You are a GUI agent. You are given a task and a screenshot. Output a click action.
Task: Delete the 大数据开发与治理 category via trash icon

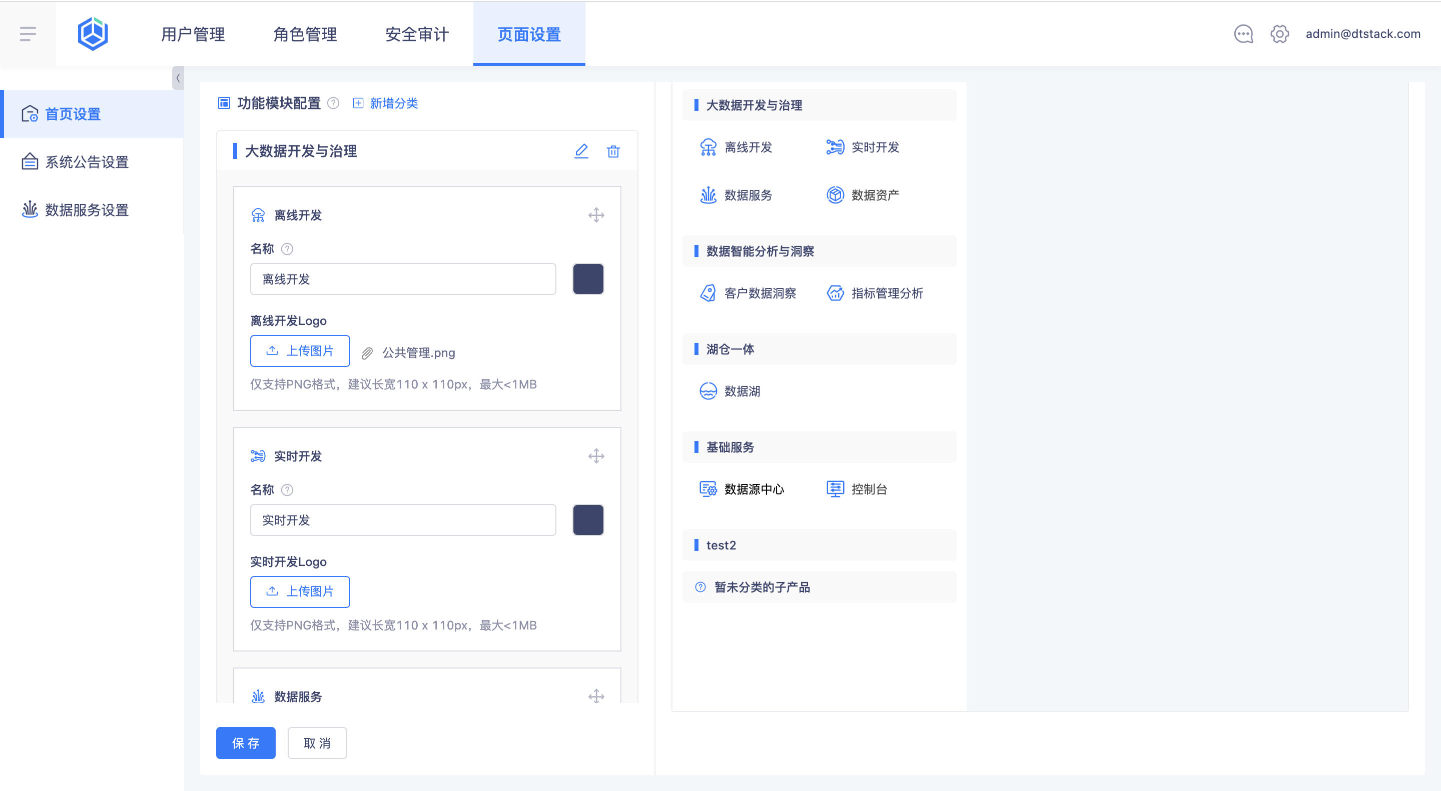[613, 151]
